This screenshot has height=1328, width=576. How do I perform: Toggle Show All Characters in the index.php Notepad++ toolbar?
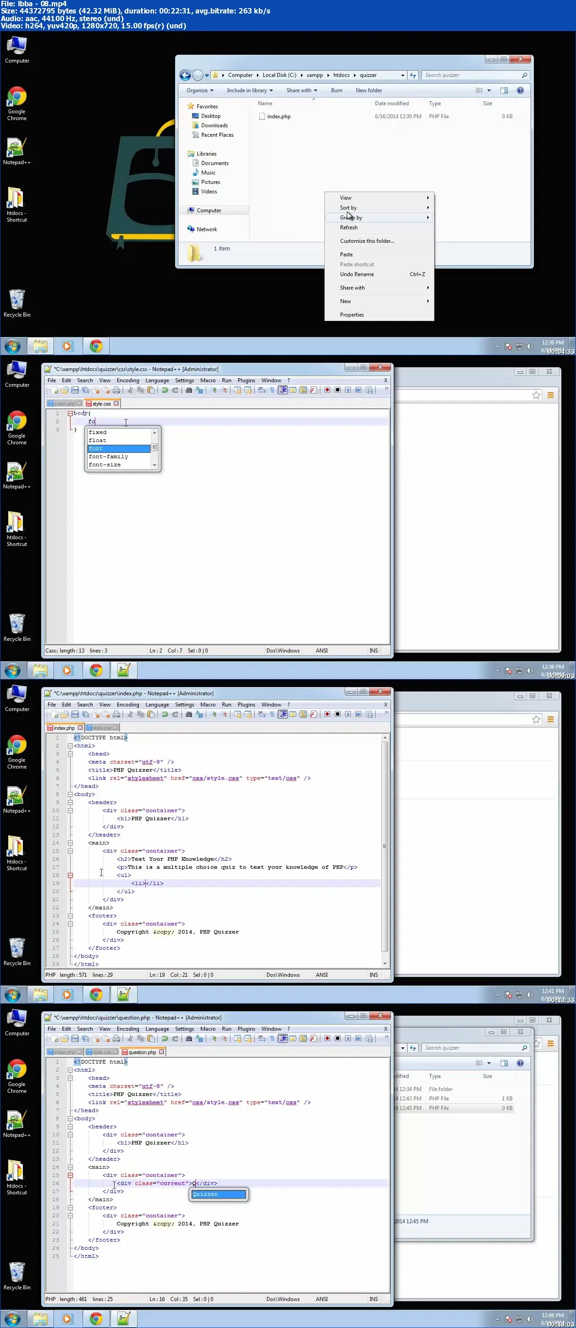coord(272,715)
